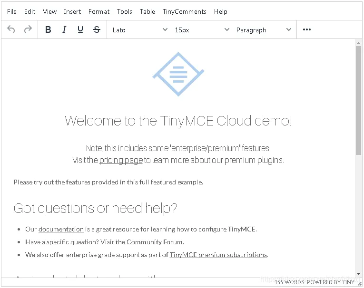Undo the last edit with undo arrow

tap(11, 29)
